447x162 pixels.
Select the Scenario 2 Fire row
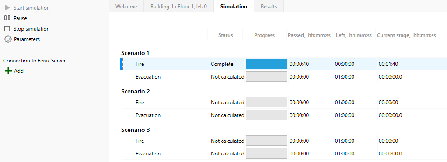coord(284,103)
